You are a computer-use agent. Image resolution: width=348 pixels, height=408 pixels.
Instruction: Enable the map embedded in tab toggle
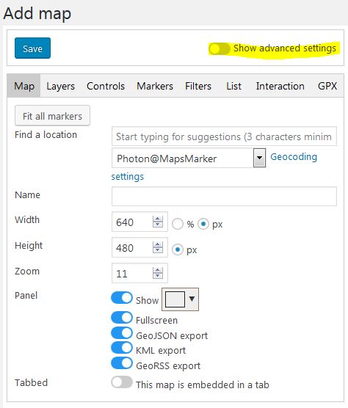tap(122, 382)
